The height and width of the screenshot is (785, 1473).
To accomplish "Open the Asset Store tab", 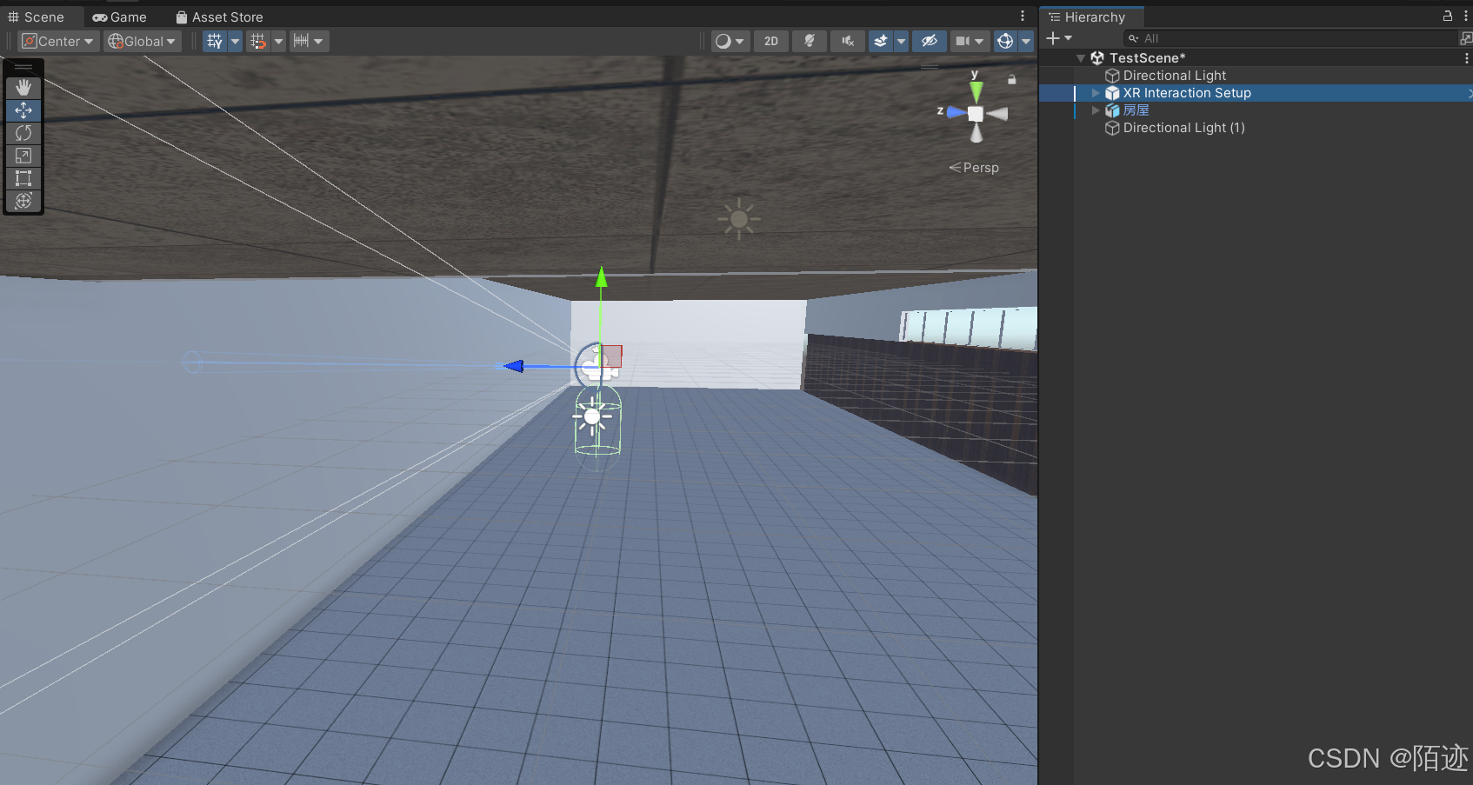I will pyautogui.click(x=219, y=17).
